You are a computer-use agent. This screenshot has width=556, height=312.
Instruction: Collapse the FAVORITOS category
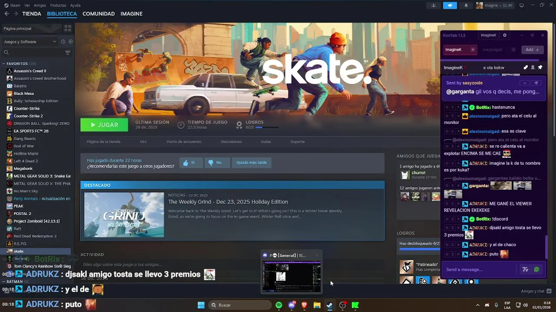3,64
